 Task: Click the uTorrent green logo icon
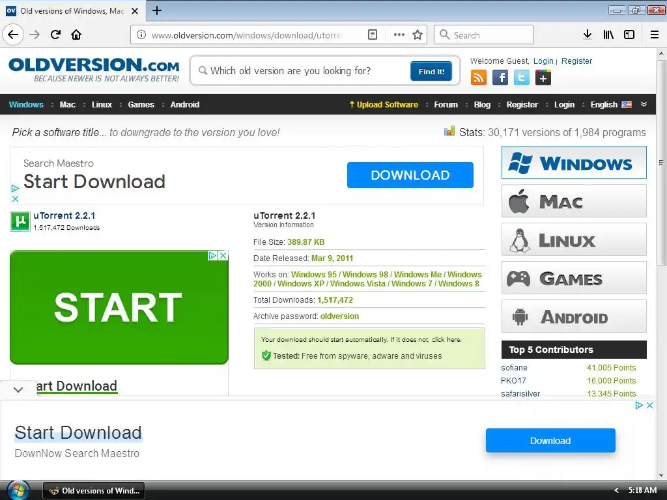point(20,221)
